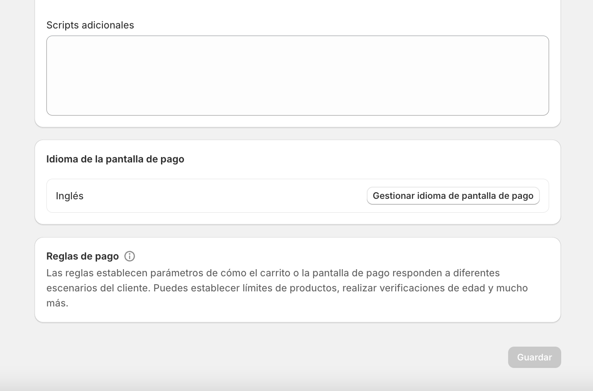Click the Reglas de pago heading
This screenshot has height=391, width=593.
click(x=83, y=256)
